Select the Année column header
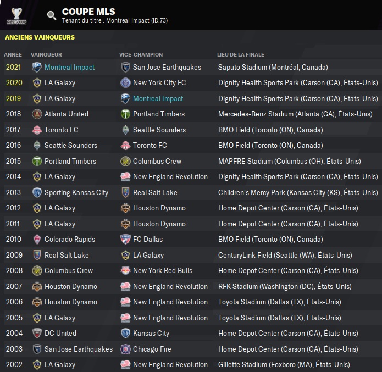 click(13, 54)
